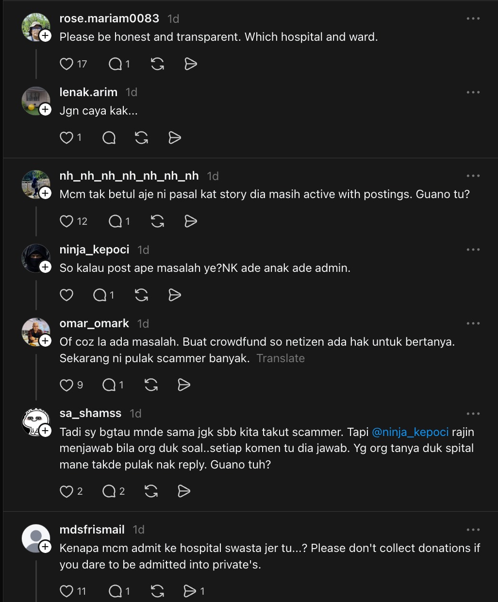The width and height of the screenshot is (498, 602).
Task: Like rose.mariam0083's comment
Action: 66,64
